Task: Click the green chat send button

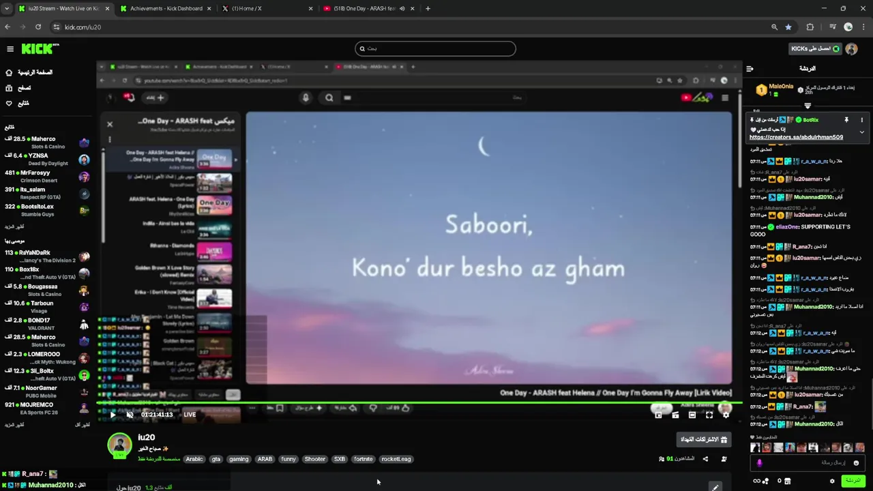Action: [x=853, y=481]
